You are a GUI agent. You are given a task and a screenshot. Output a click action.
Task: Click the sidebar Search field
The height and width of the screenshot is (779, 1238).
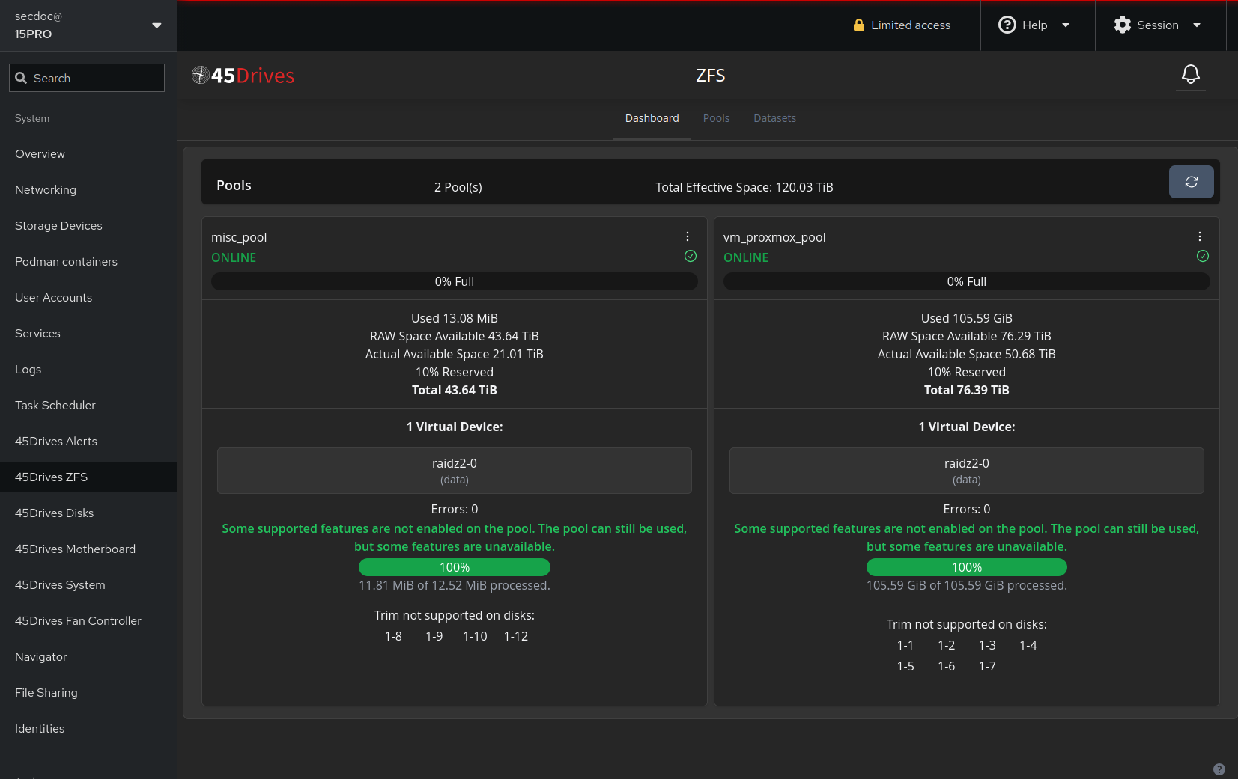(x=87, y=78)
